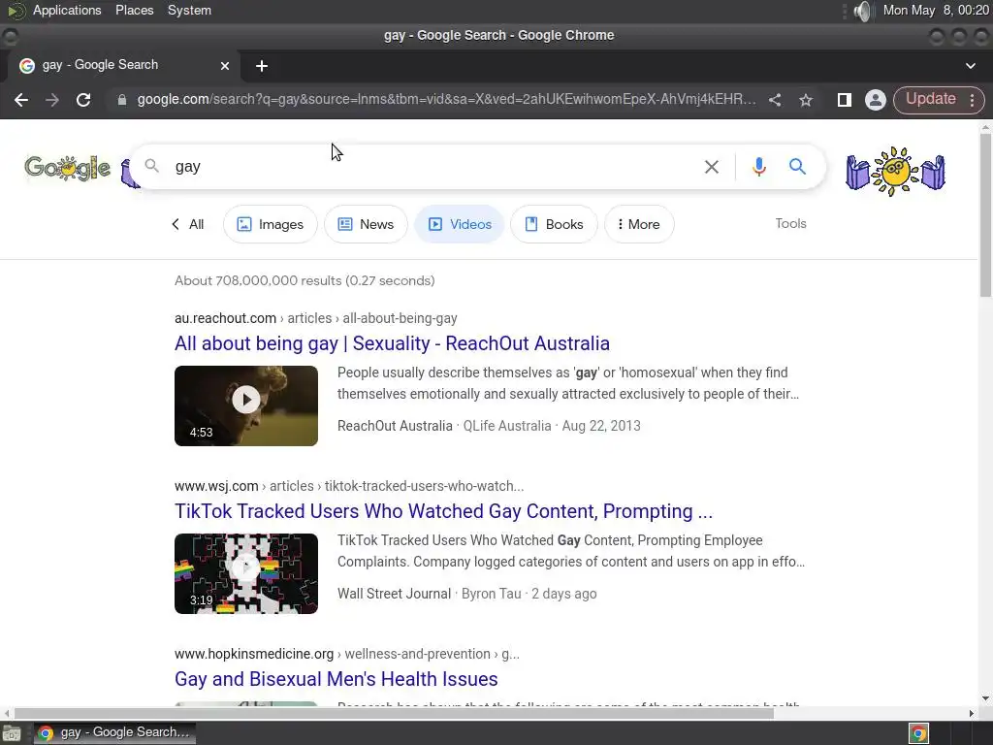Image resolution: width=993 pixels, height=745 pixels.
Task: Open Gay and Bisexual Men's Health Issues
Action: (336, 679)
